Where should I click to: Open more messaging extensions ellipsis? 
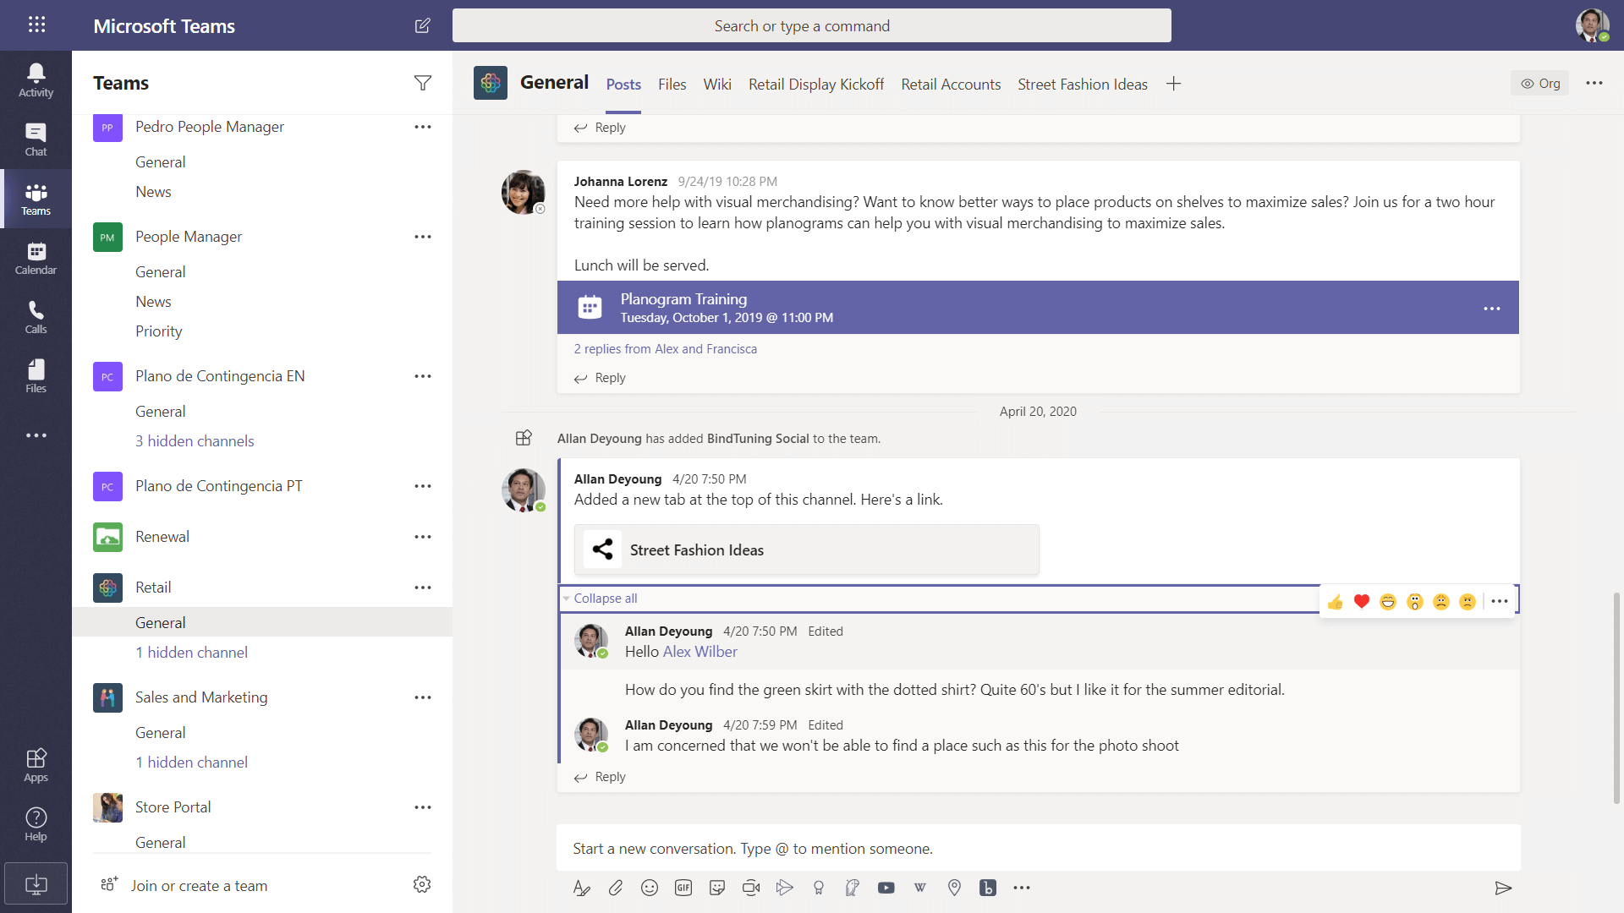click(x=1022, y=888)
